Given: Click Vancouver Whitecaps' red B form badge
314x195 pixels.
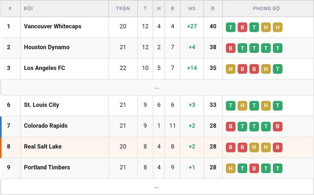Looking at the screenshot, I should click(242, 27).
